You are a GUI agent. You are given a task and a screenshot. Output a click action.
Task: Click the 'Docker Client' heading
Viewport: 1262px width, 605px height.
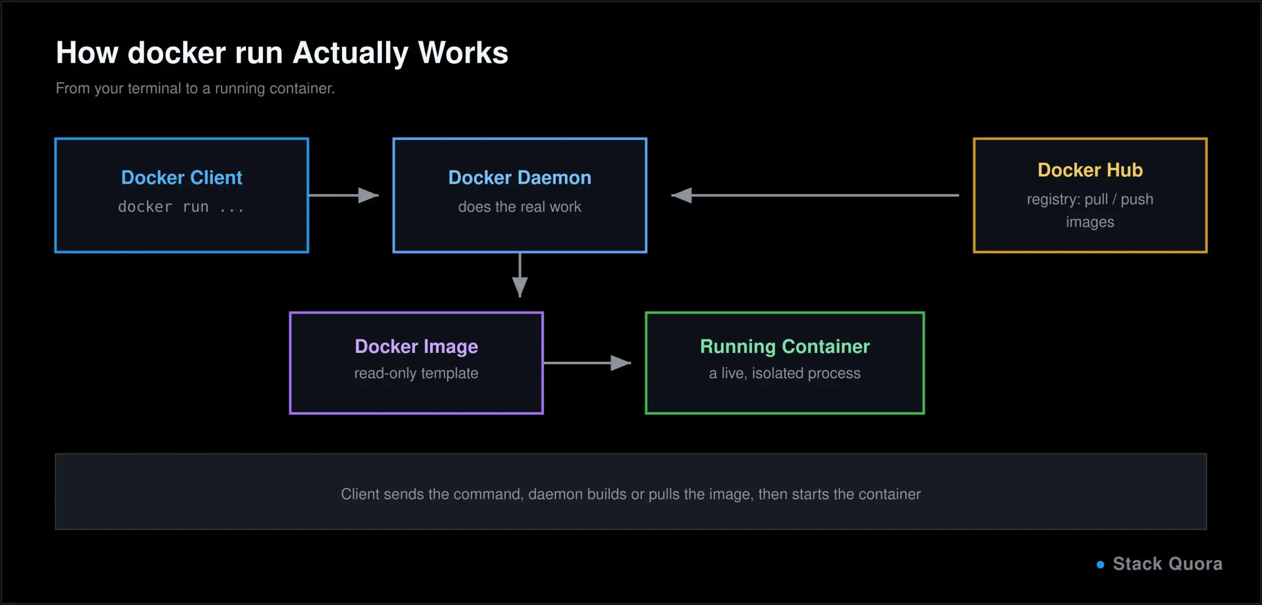coord(181,178)
